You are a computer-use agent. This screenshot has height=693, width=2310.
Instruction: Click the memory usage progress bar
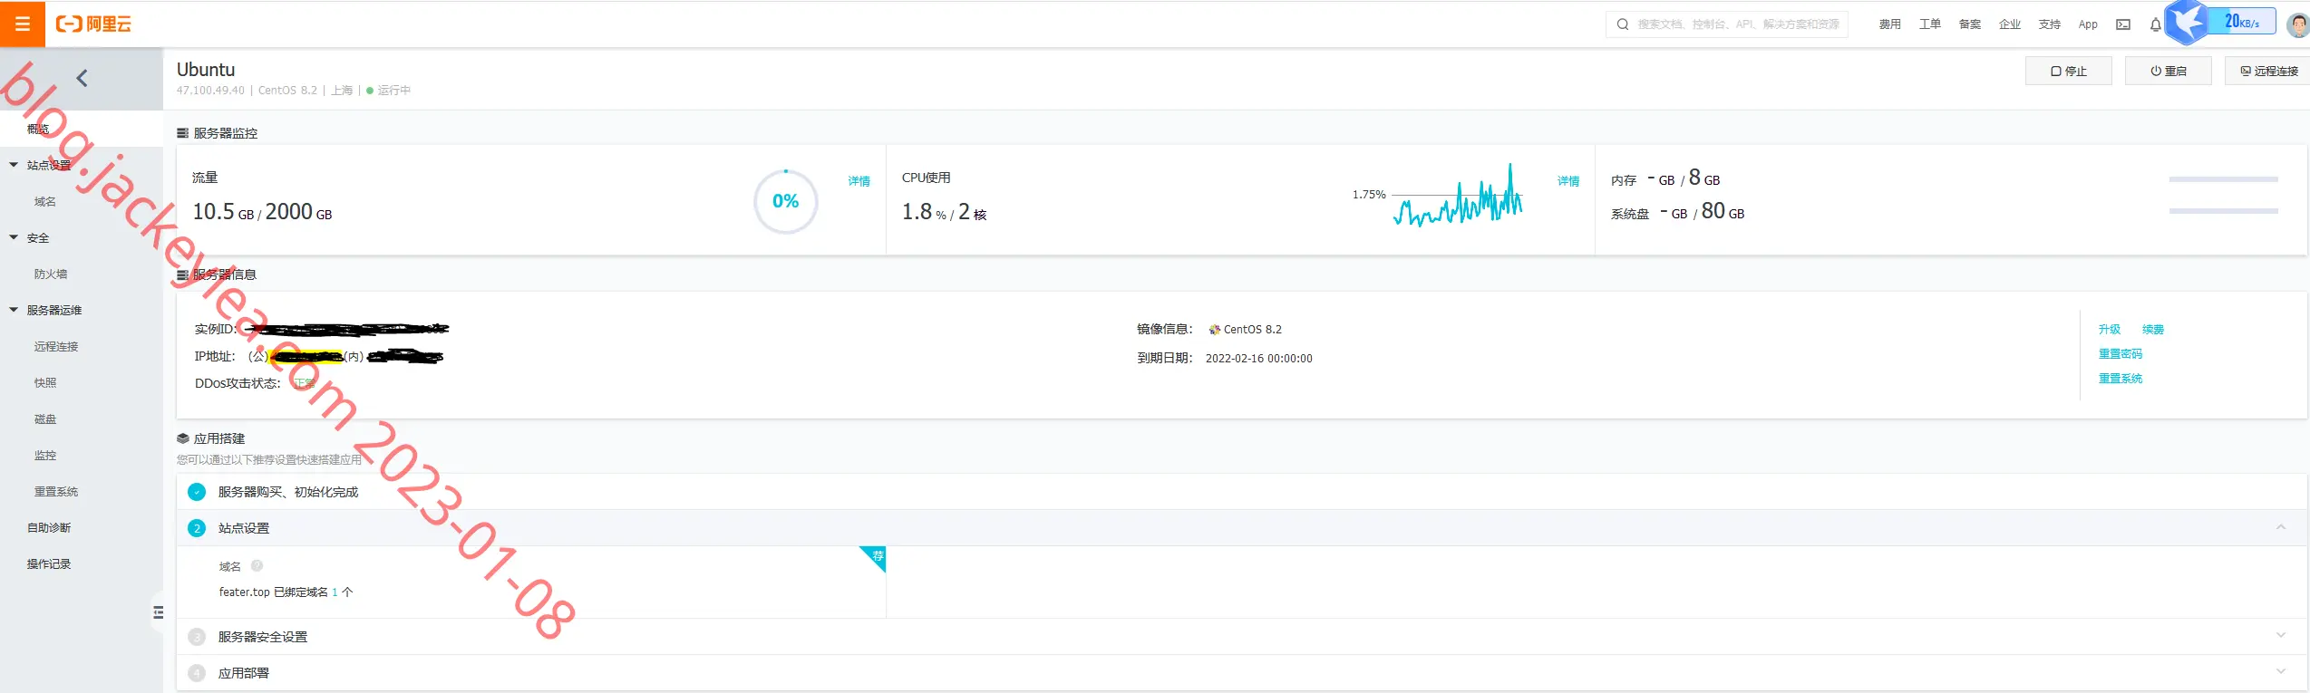coord(2223,179)
